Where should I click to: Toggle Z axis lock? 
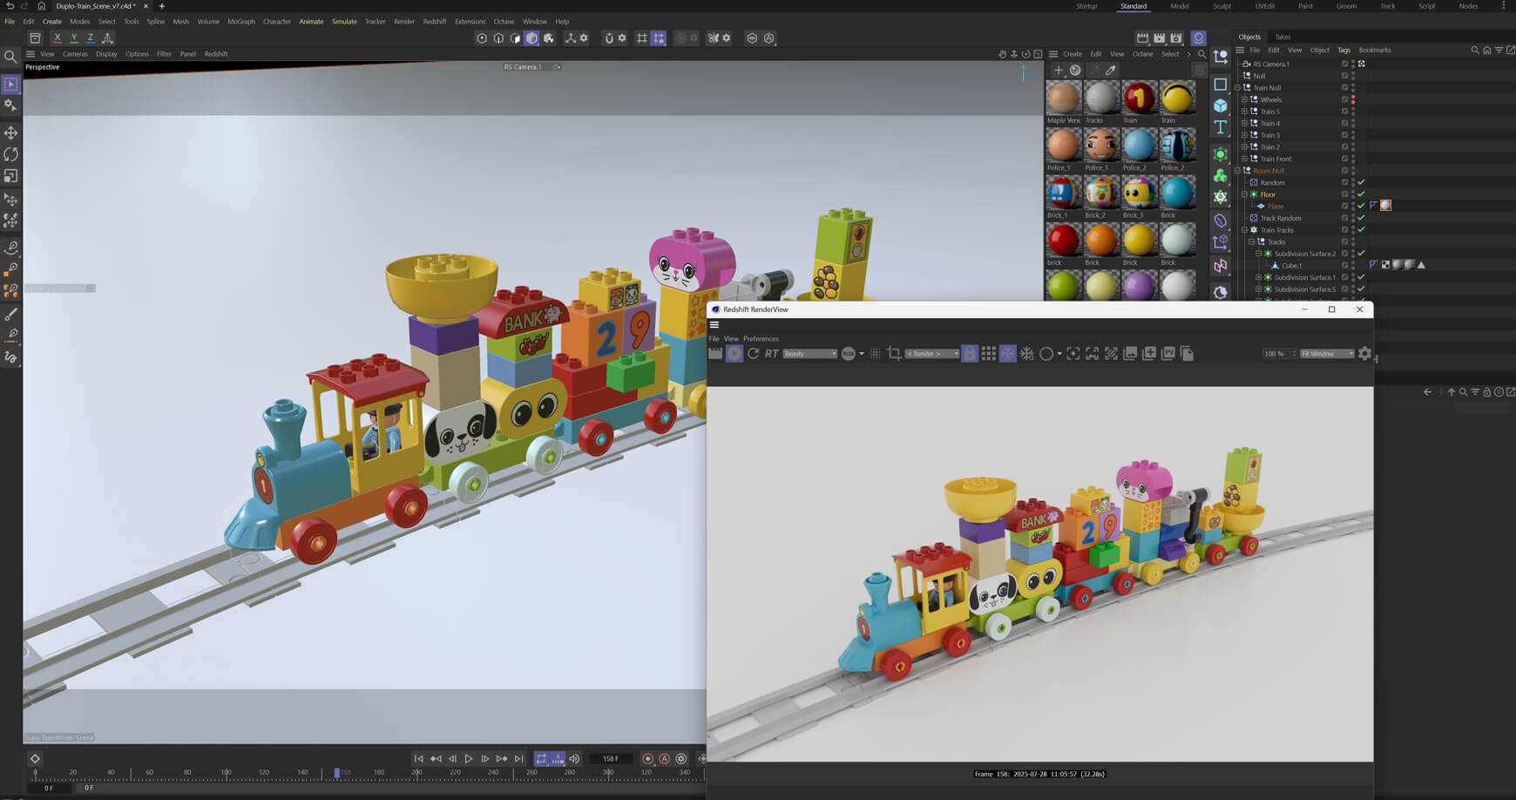(x=90, y=38)
